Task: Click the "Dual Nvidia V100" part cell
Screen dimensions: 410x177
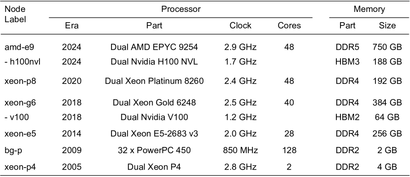Action: 154,117
